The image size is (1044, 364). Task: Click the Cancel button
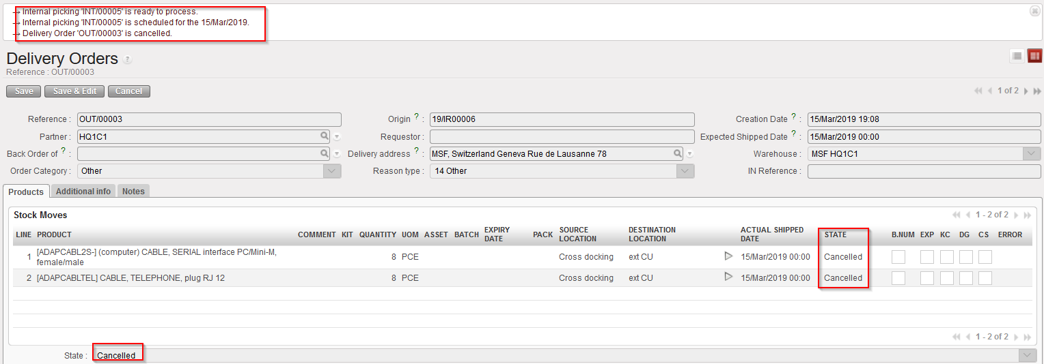pyautogui.click(x=128, y=91)
